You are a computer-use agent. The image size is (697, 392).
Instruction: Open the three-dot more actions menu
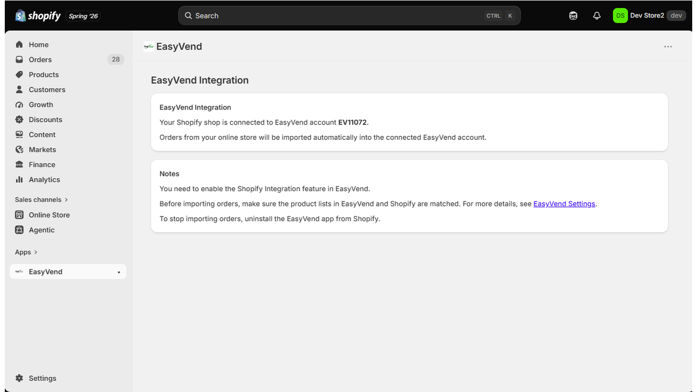point(668,47)
